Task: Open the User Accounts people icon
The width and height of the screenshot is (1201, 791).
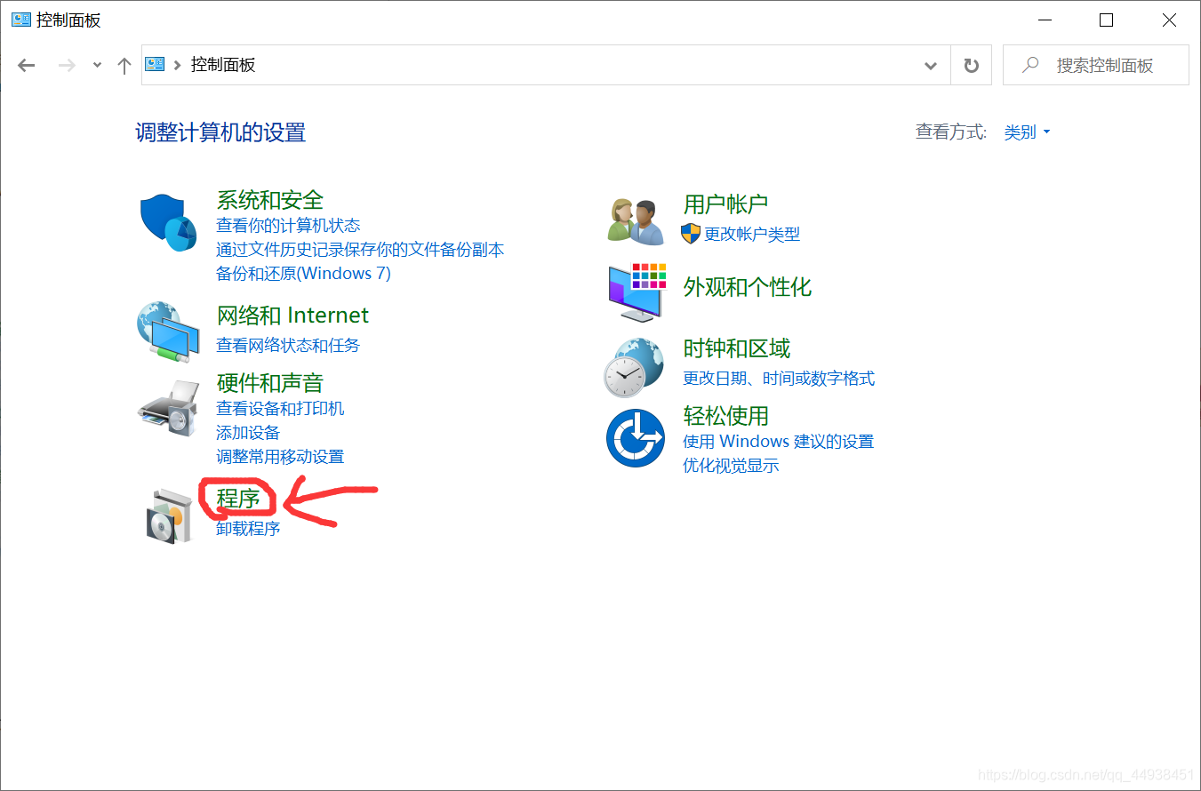Action: (636, 221)
